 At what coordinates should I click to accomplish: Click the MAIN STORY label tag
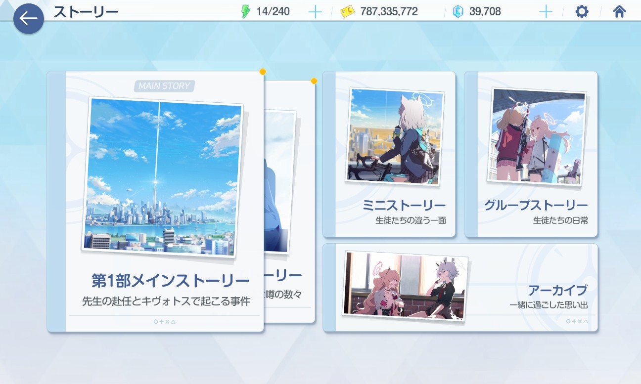(x=164, y=86)
